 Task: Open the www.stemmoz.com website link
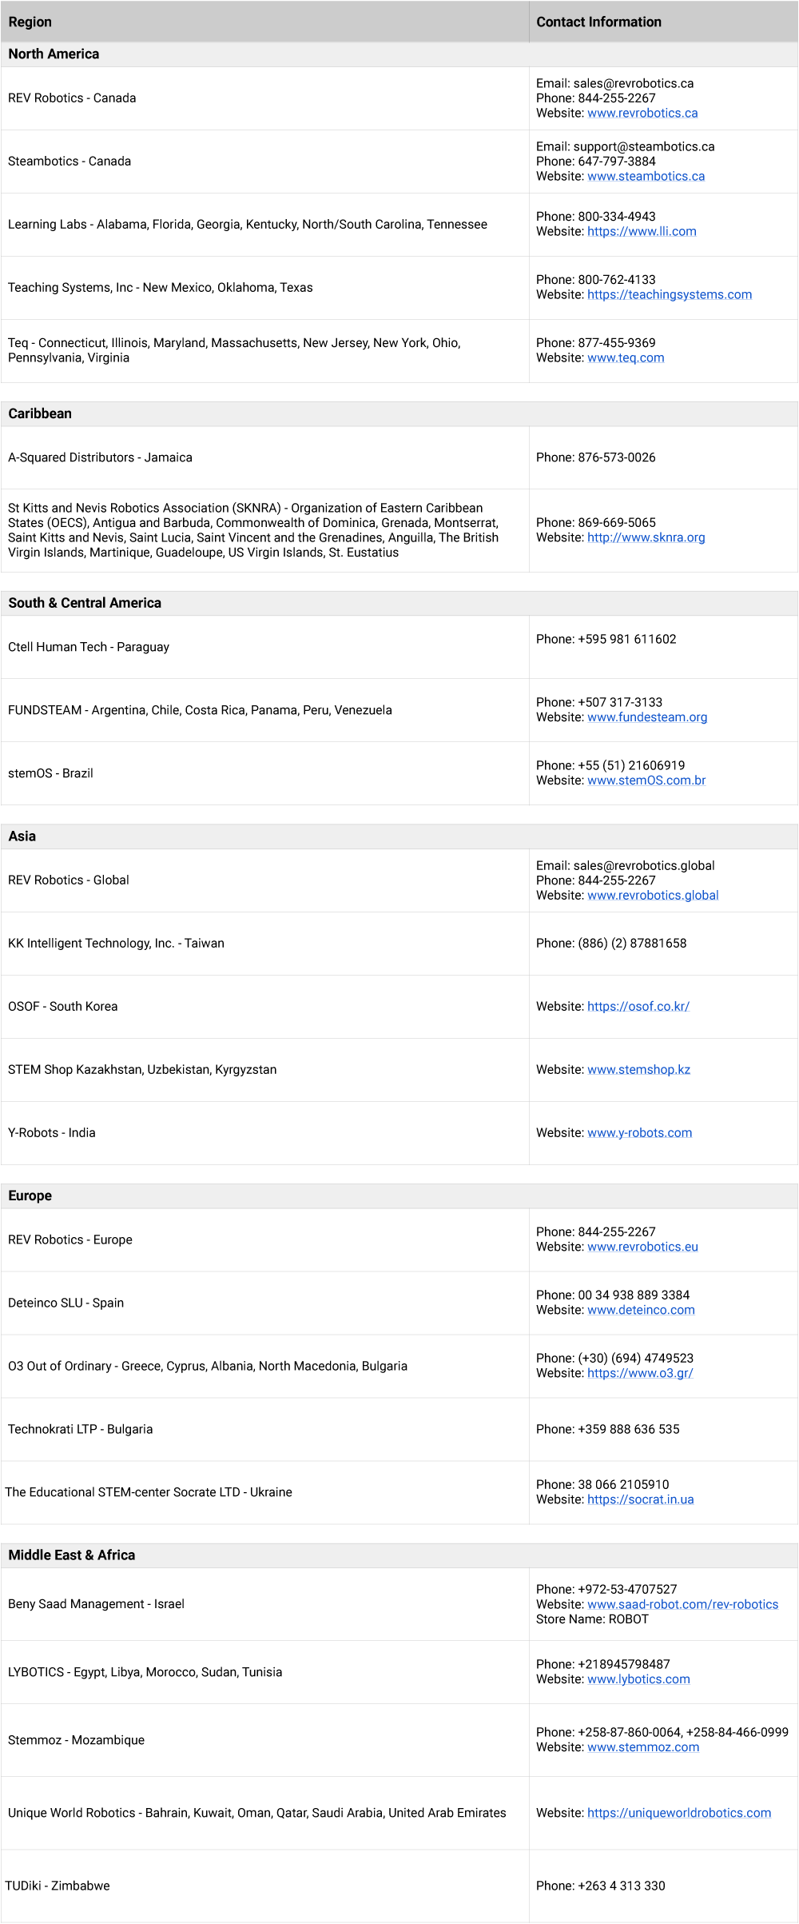(x=643, y=1747)
